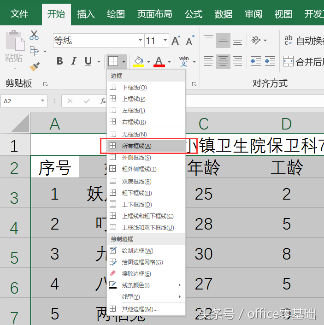324x325 pixels.
Task: Click Center horizontal align icon
Action: tap(223, 62)
